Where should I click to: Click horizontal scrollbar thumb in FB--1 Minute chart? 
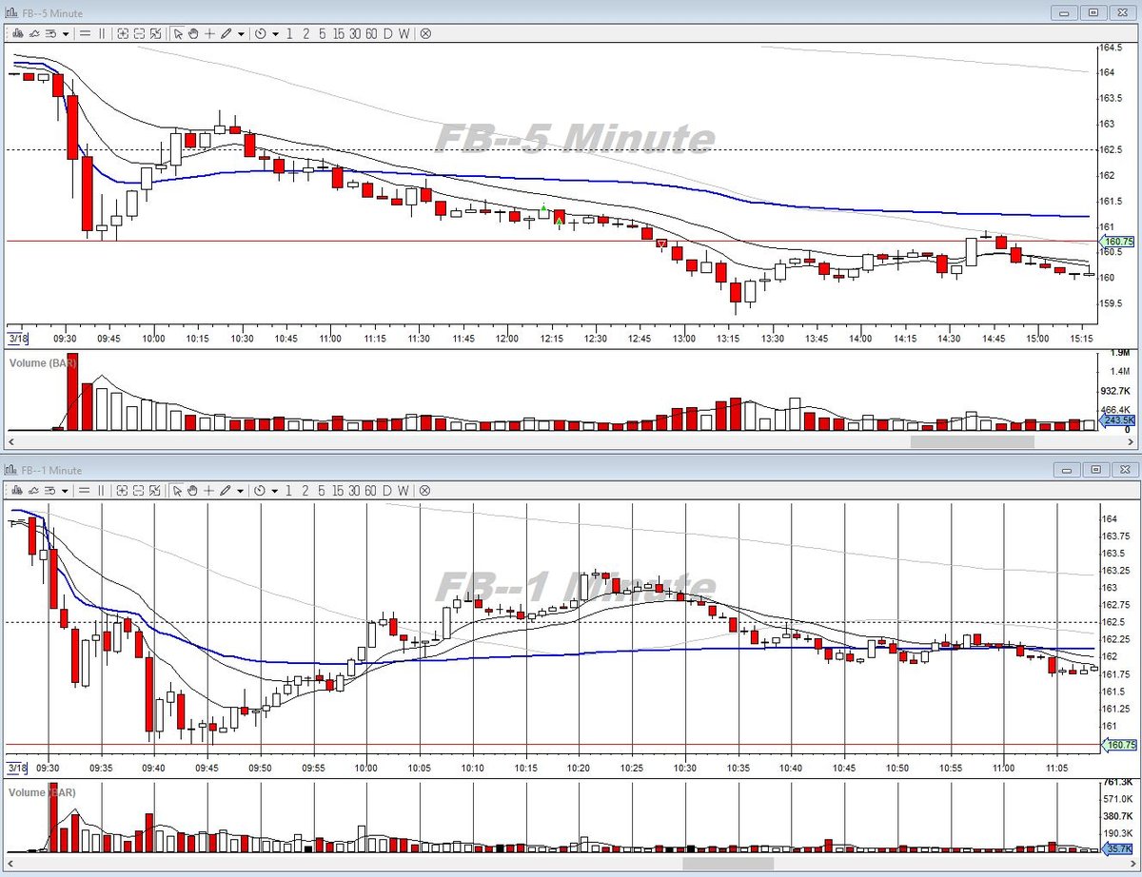point(728,863)
